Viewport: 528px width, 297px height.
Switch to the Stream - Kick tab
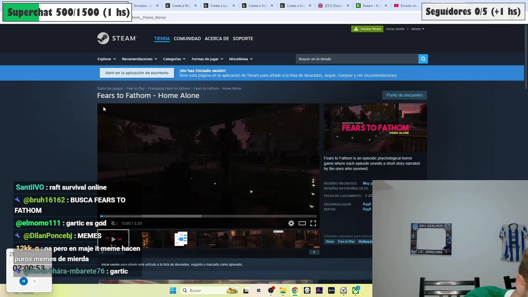(372, 6)
